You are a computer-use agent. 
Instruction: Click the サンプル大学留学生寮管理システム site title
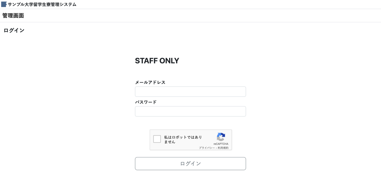(x=42, y=4)
